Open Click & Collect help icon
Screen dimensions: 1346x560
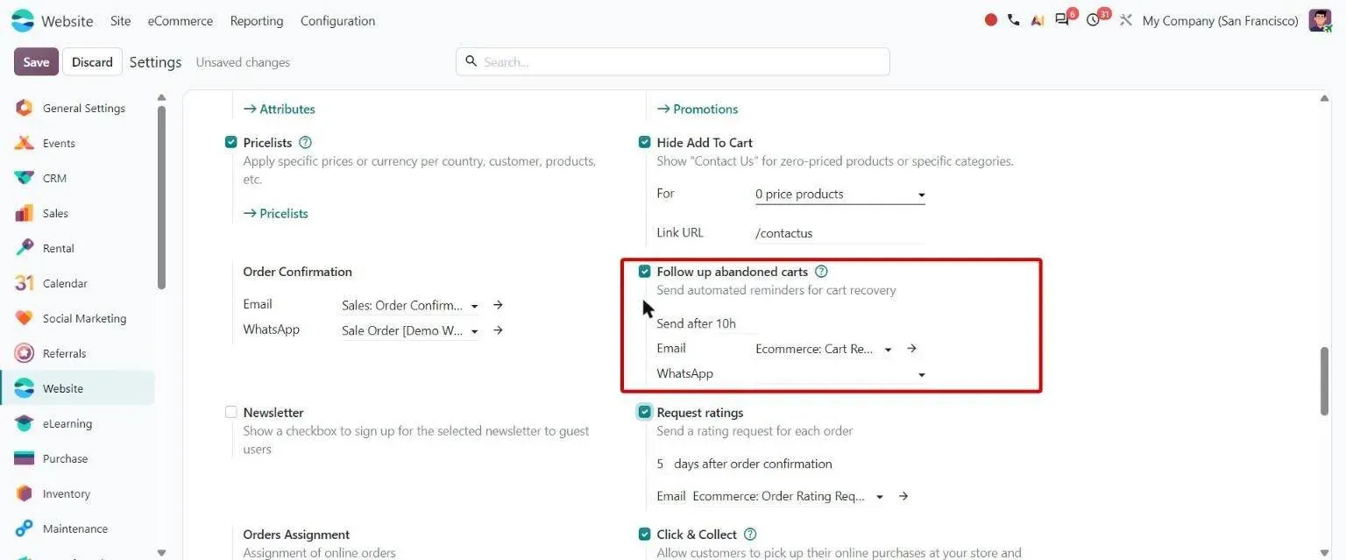[x=750, y=535]
